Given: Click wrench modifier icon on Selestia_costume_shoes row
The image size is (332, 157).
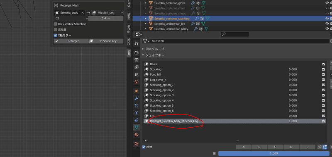Looking at the screenshot, I should point(193,13).
